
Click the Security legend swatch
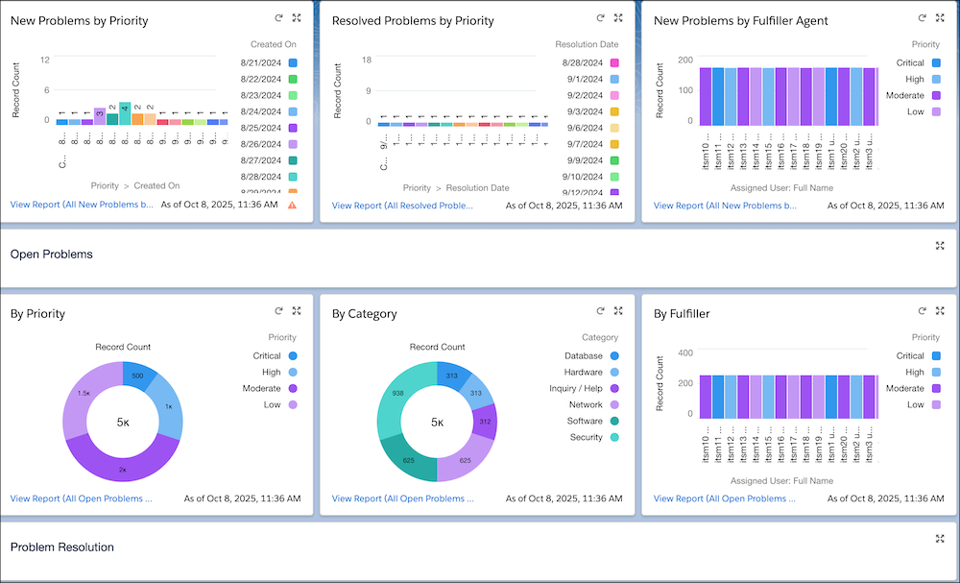point(614,437)
